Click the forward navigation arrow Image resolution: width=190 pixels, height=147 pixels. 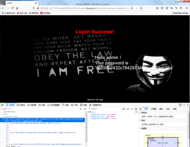(8, 8)
